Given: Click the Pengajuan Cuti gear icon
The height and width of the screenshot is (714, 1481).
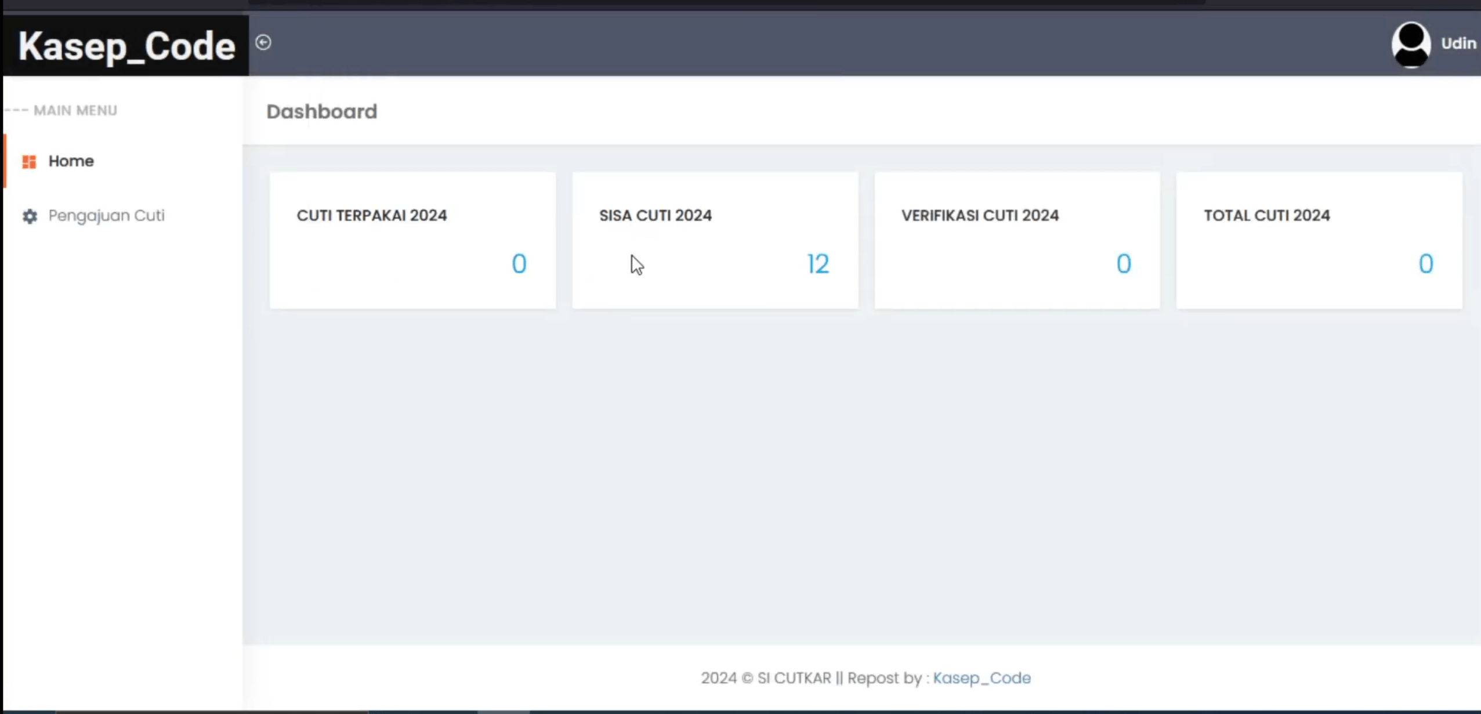Looking at the screenshot, I should (x=30, y=216).
